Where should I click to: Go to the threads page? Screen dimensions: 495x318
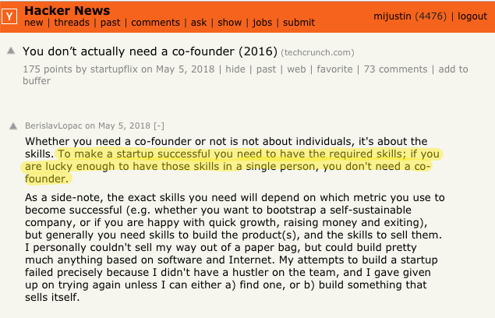(x=72, y=23)
